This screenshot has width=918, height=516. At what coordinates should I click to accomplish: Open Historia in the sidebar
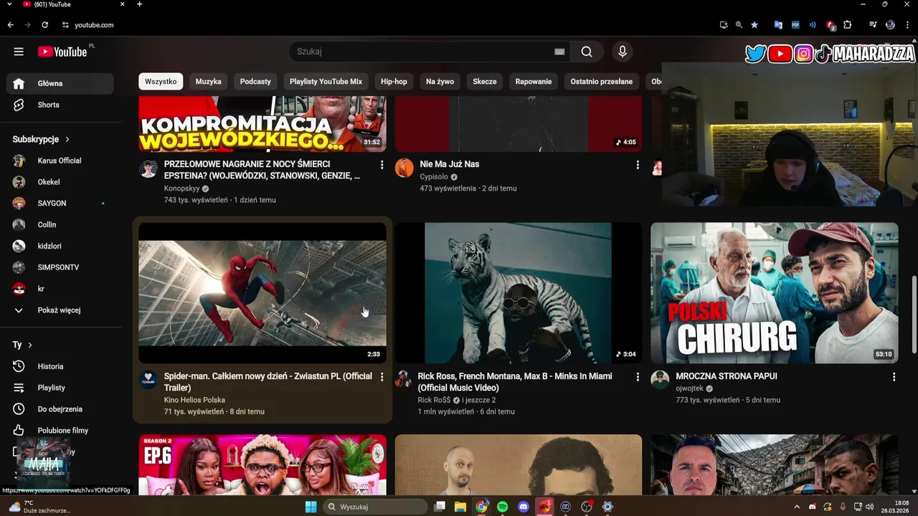coord(60,366)
